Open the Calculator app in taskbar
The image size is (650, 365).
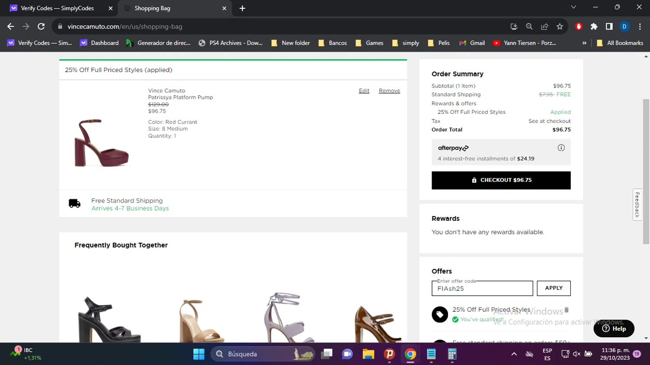click(x=452, y=354)
